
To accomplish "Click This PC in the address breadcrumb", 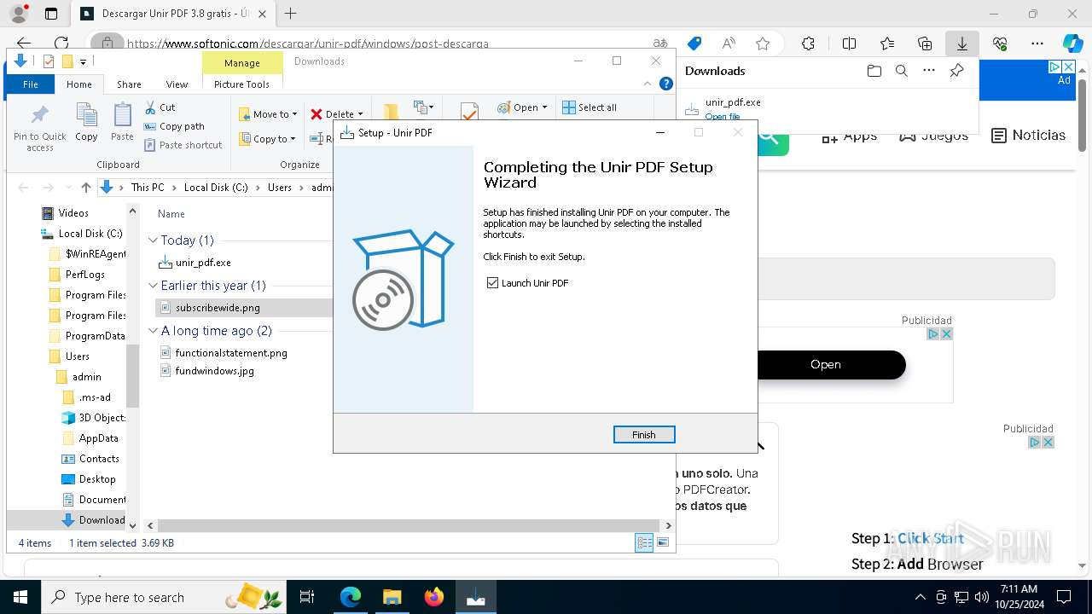I will (x=148, y=188).
